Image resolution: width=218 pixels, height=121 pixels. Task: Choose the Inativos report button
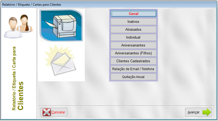pos(133,22)
